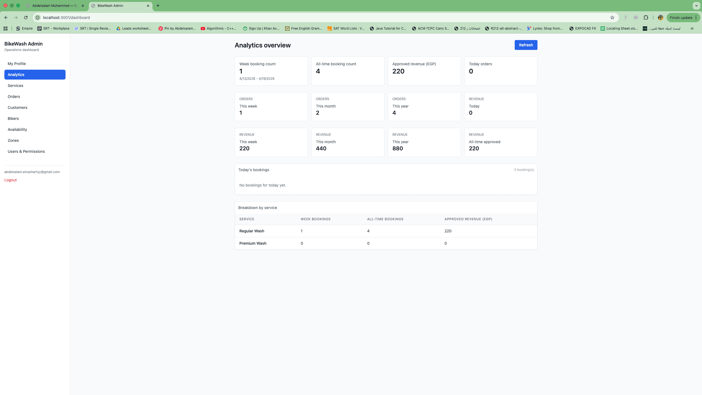The height and width of the screenshot is (395, 702).
Task: Click the Logout link
Action: 10,180
